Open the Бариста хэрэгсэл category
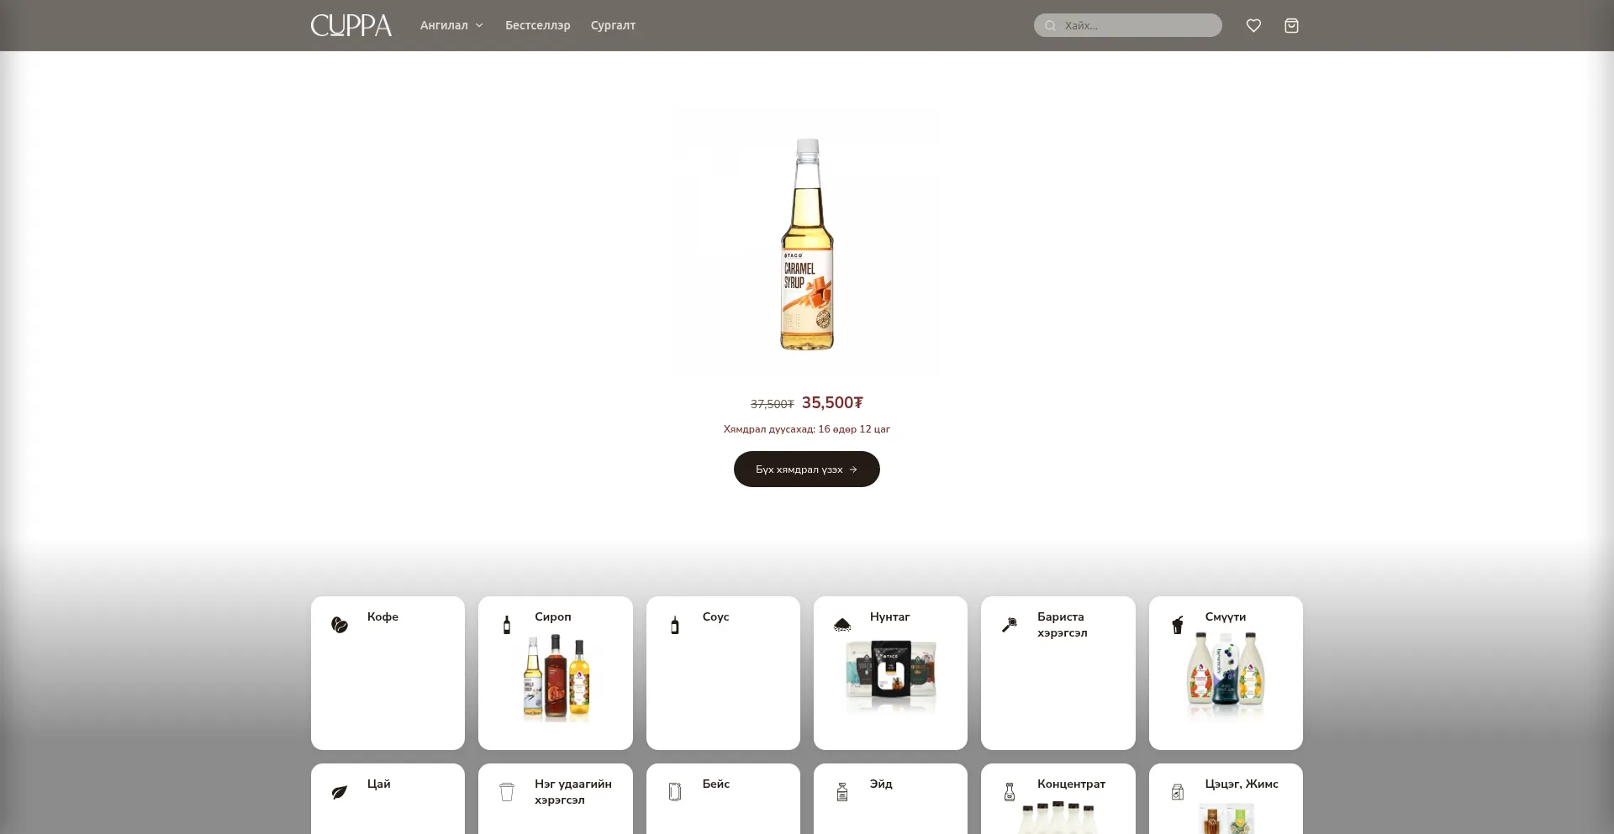The width and height of the screenshot is (1614, 834). 1058,673
